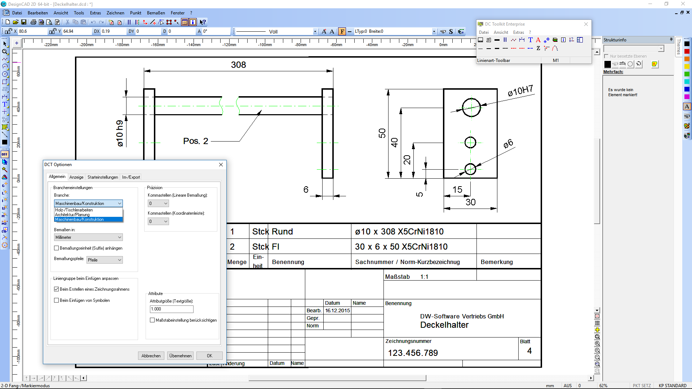
Task: Click the Übernehmen button
Action: (x=181, y=356)
